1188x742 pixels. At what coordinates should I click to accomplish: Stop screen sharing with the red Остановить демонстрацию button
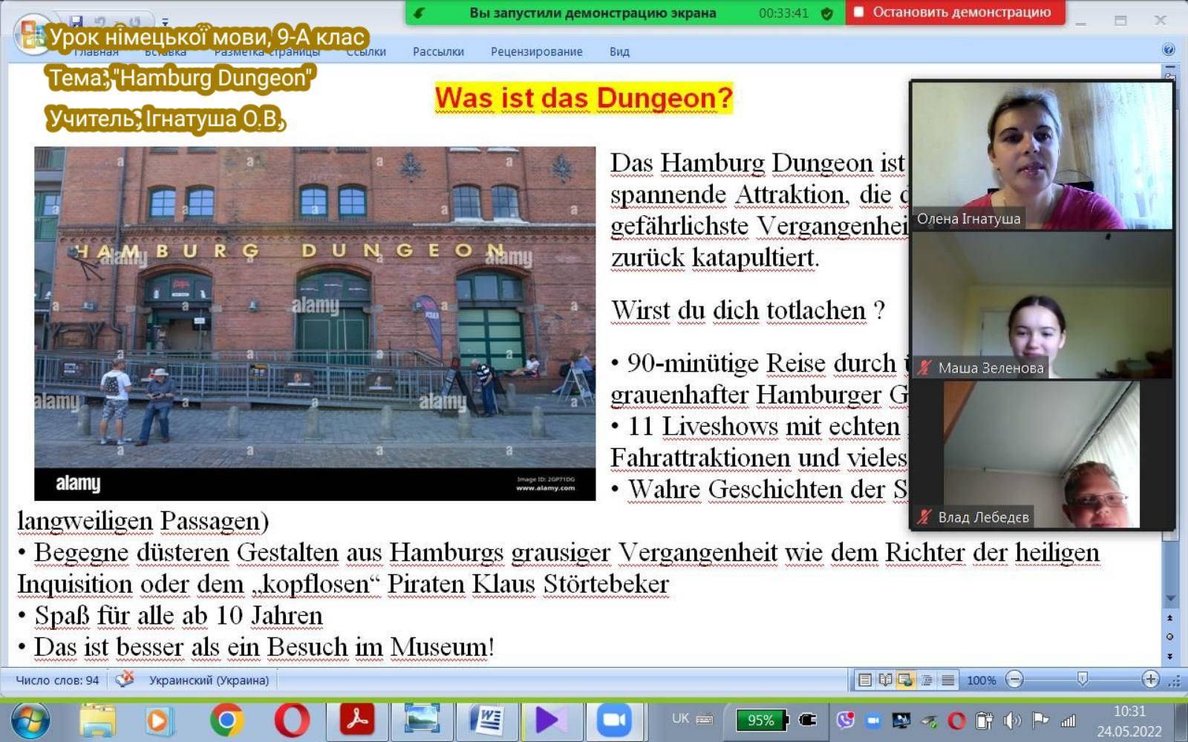tap(955, 13)
